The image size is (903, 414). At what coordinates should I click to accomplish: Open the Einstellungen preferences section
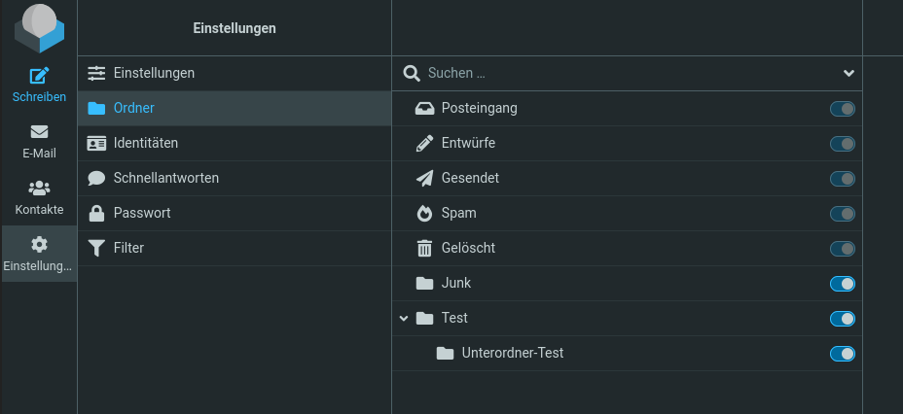click(x=154, y=73)
